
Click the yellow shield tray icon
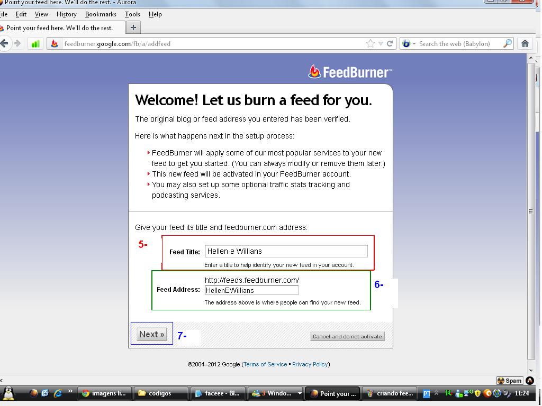pyautogui.click(x=478, y=393)
